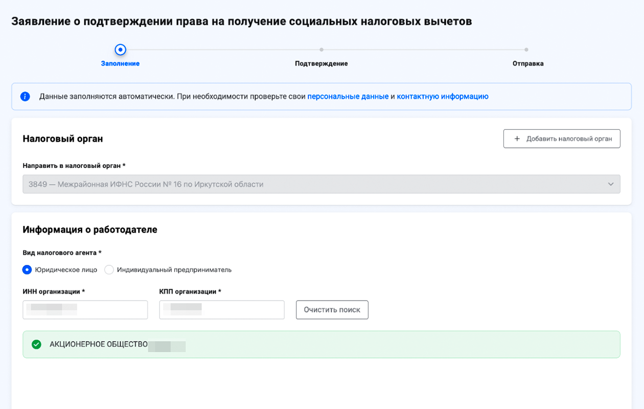This screenshot has height=409, width=644.
Task: Expand the tax authority dropdown chevron
Action: click(611, 184)
